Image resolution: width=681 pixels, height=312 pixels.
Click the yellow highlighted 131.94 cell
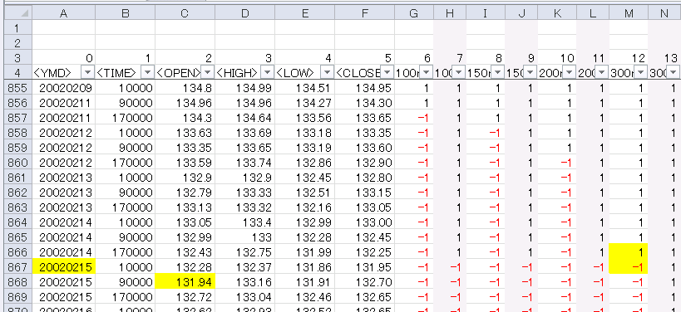click(x=185, y=281)
